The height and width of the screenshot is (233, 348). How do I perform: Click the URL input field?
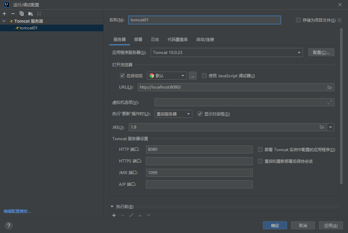[236, 87]
